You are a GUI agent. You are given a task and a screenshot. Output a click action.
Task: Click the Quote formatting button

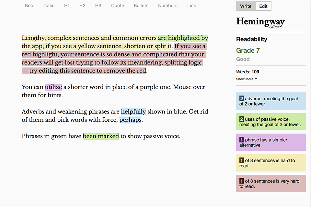(118, 6)
